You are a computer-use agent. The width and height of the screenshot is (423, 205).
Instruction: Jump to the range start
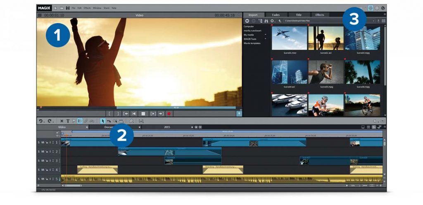click(126, 114)
